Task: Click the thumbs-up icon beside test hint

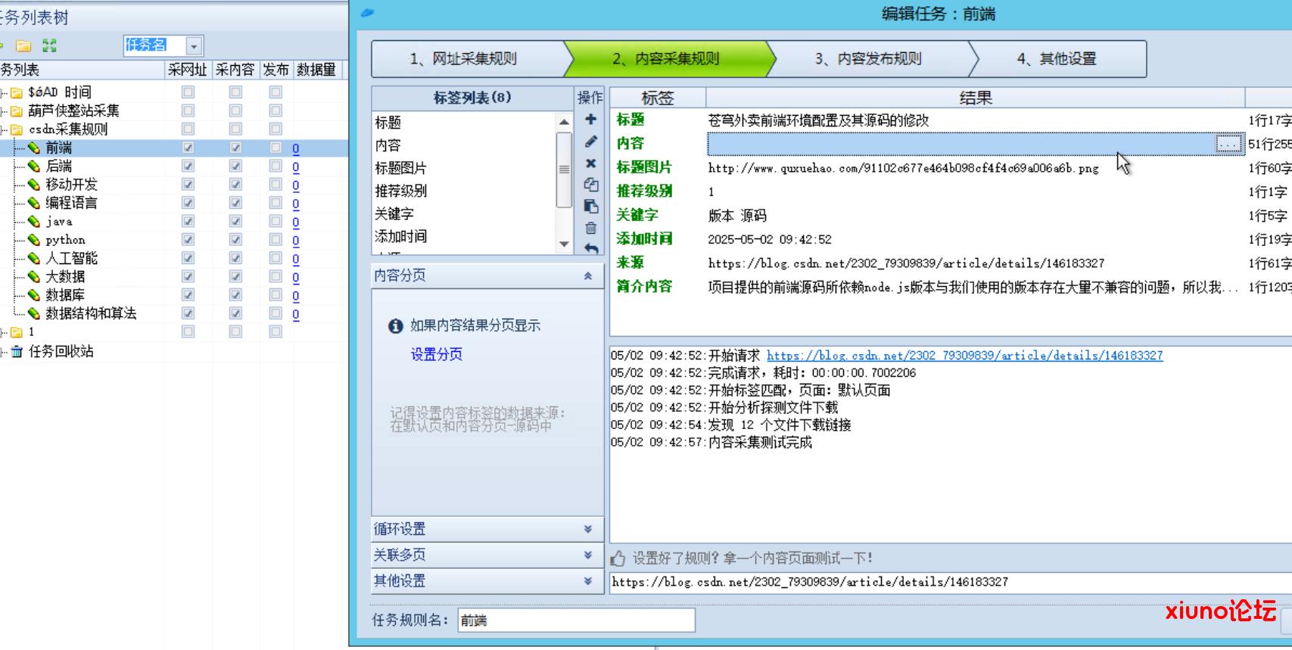Action: point(618,558)
